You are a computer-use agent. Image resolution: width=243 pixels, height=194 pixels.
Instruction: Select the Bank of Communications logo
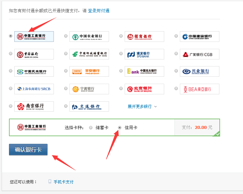pyautogui.click(x=89, y=107)
